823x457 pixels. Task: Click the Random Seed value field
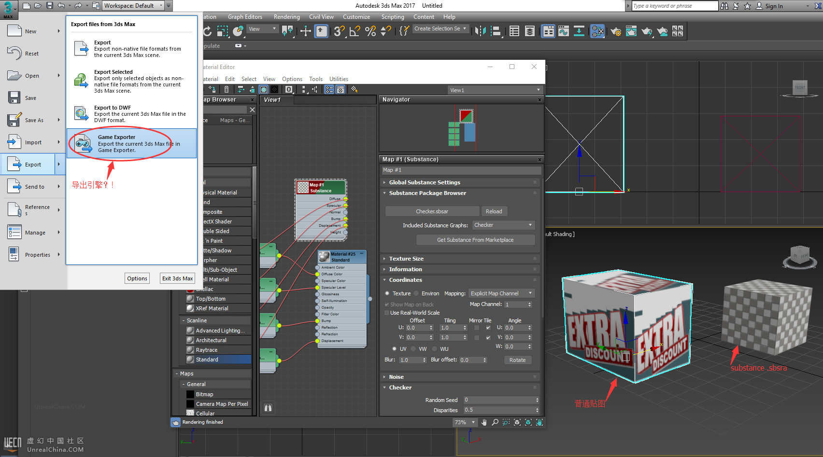coord(501,400)
